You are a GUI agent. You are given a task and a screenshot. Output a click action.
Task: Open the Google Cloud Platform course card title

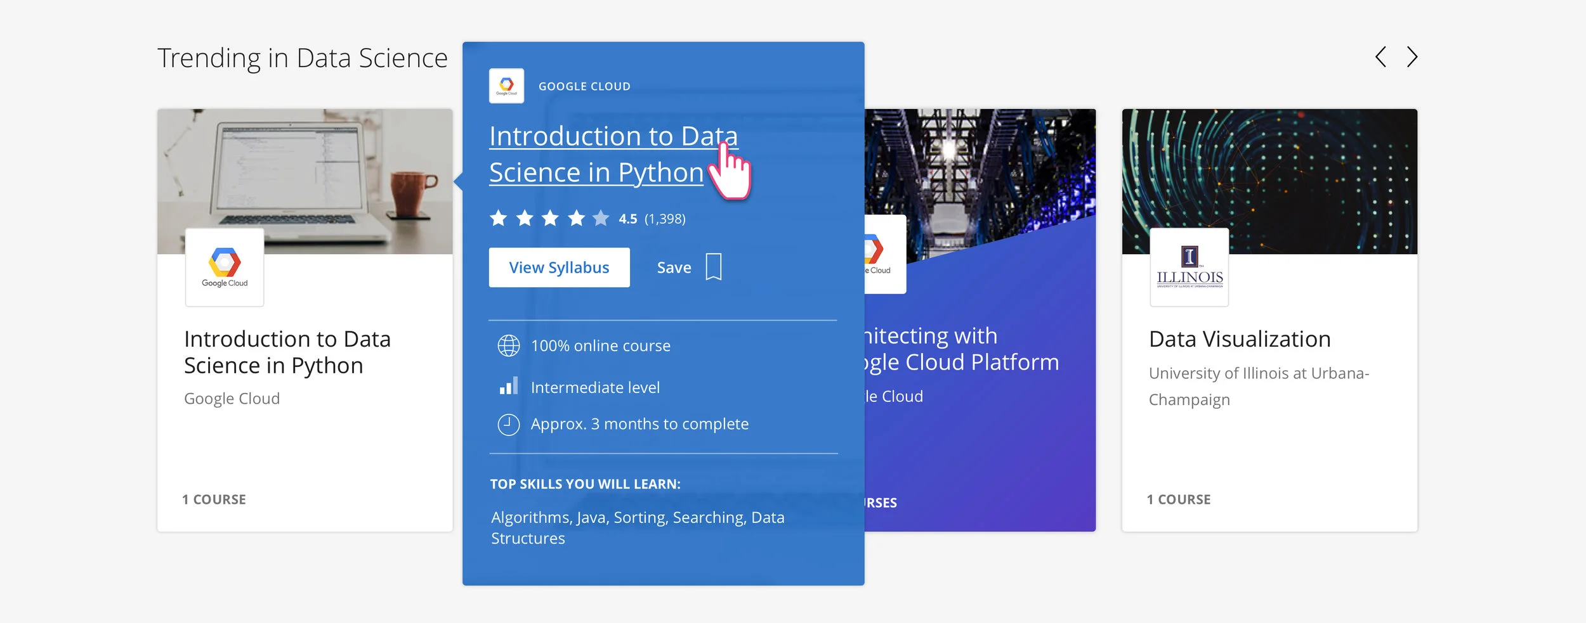pos(962,349)
